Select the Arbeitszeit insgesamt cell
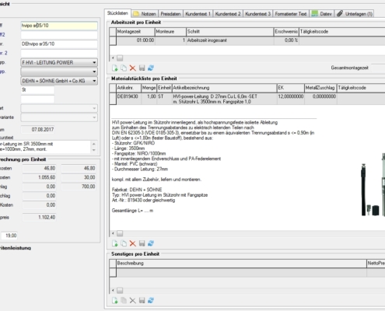This screenshot has width=385, height=311. [x=230, y=40]
